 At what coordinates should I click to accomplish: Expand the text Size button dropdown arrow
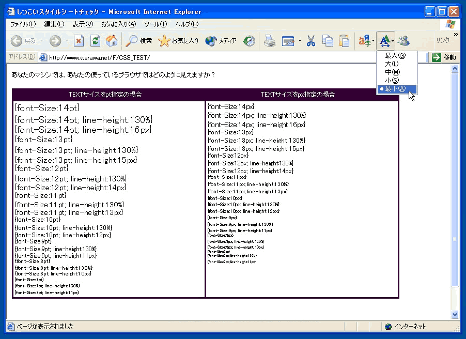pyautogui.click(x=393, y=41)
